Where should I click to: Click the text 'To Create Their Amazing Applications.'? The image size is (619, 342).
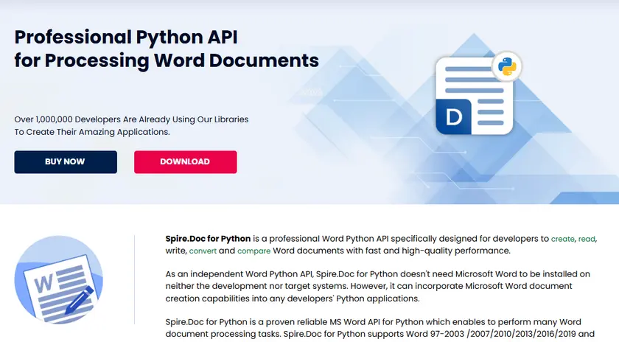(92, 132)
